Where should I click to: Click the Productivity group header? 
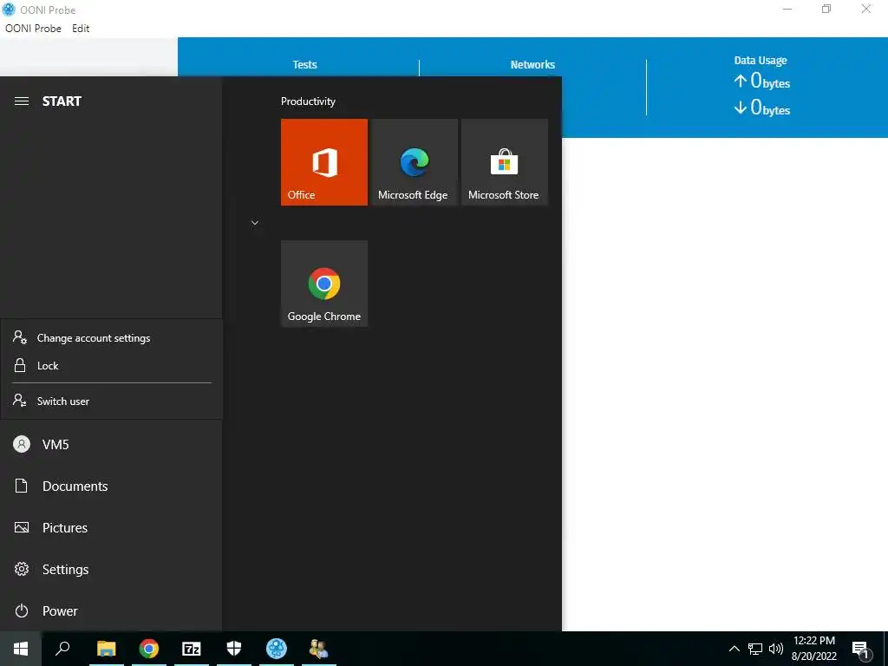[x=308, y=101]
